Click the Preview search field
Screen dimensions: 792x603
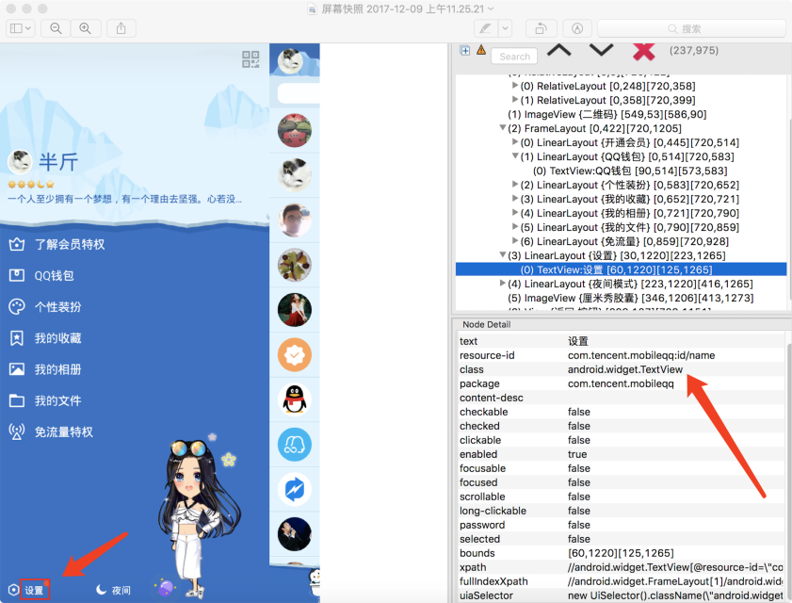click(x=691, y=29)
